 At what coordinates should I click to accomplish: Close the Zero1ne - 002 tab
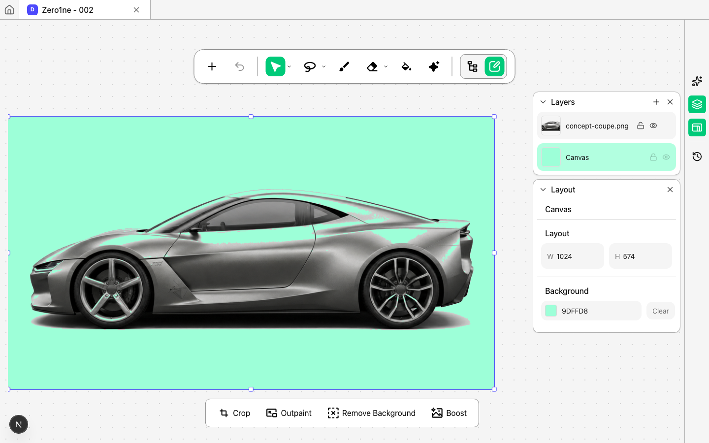136,10
